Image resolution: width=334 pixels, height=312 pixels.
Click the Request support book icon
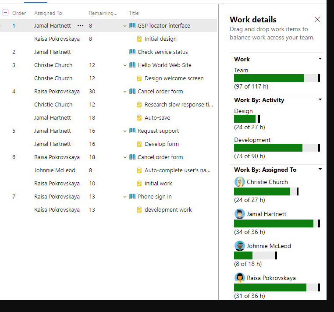point(132,131)
